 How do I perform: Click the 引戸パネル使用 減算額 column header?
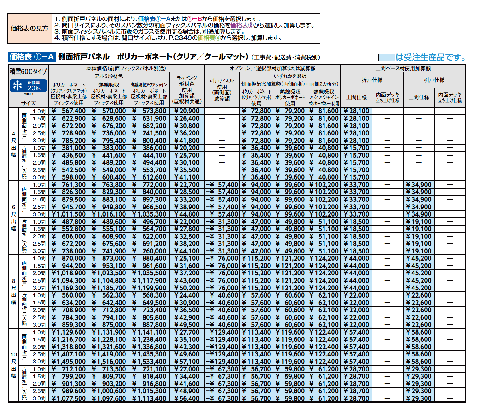(x=222, y=89)
